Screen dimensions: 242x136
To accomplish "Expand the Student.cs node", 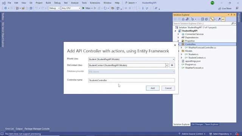I will tap(181, 54).
